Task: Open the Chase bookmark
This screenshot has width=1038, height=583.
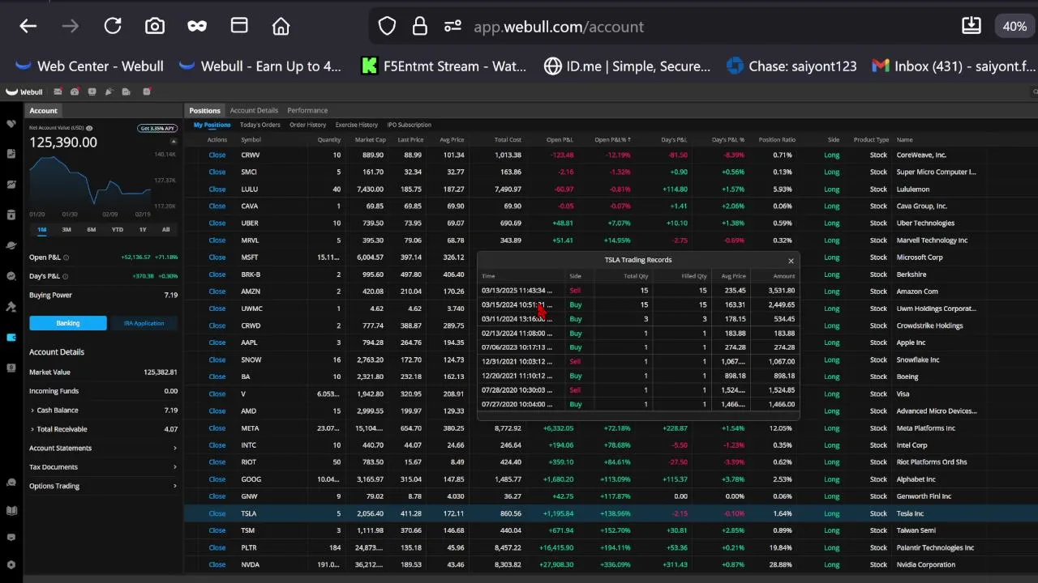Action: [x=791, y=66]
